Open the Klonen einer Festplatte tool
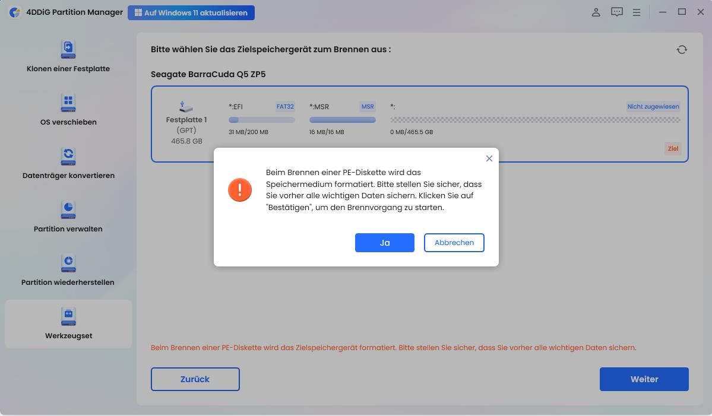This screenshot has height=416, width=712. point(68,58)
